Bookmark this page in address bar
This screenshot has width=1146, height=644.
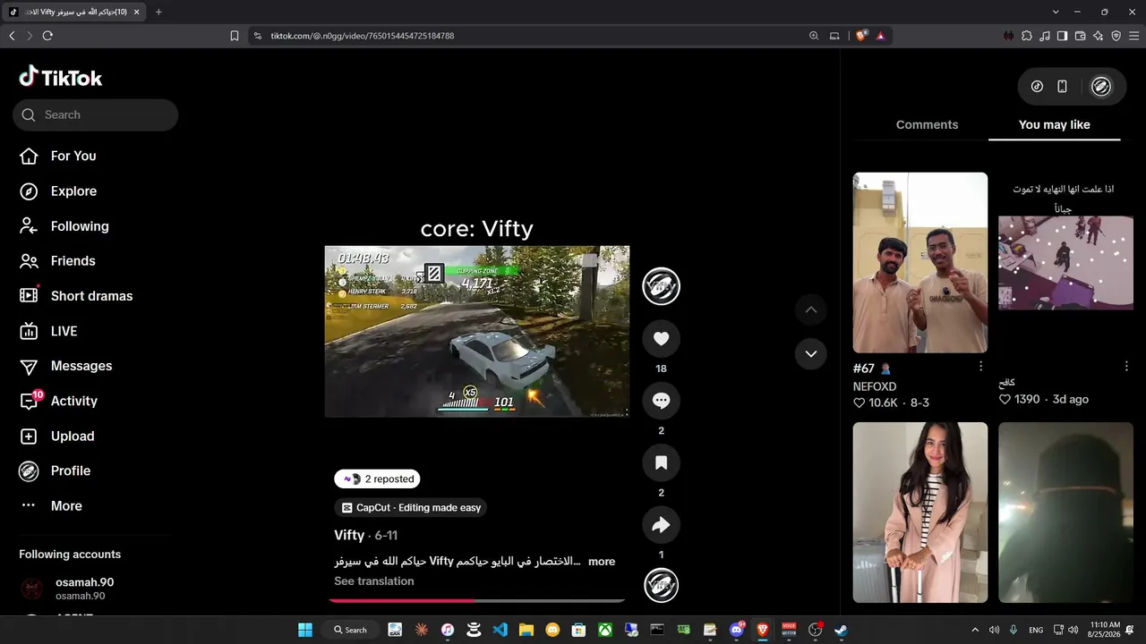(235, 36)
